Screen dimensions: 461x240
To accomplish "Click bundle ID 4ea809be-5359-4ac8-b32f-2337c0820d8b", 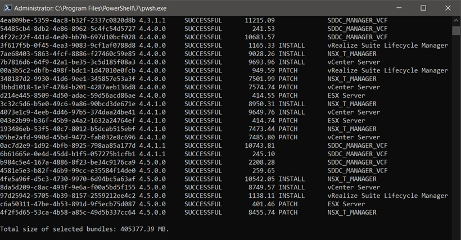I will point(68,20).
